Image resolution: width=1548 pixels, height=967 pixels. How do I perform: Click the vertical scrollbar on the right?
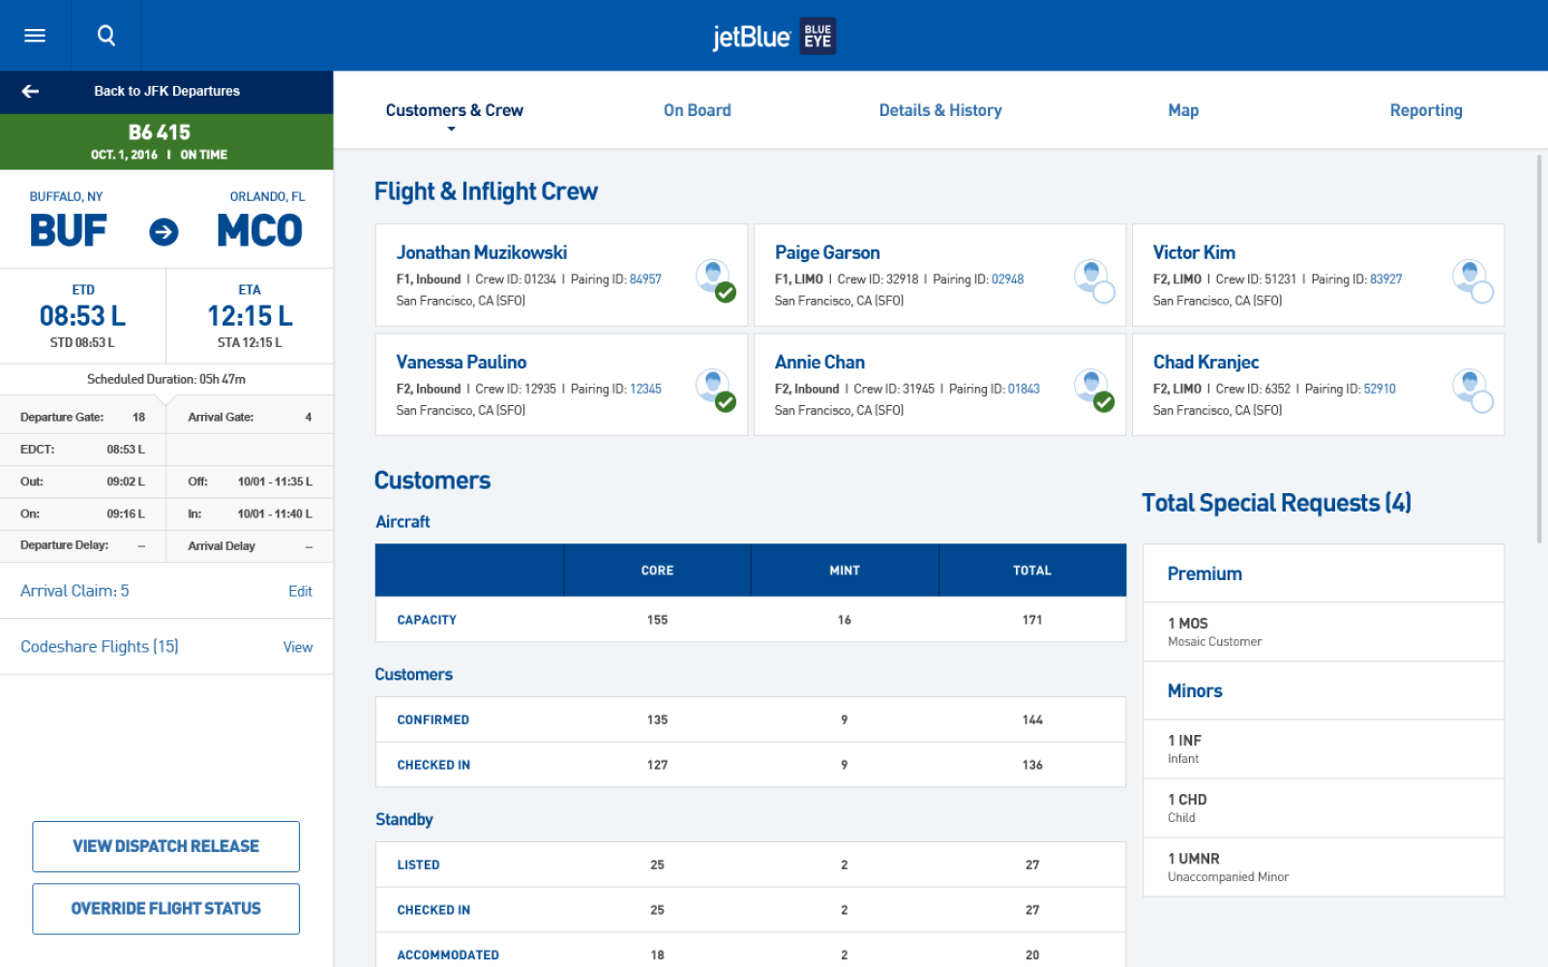(1538, 348)
